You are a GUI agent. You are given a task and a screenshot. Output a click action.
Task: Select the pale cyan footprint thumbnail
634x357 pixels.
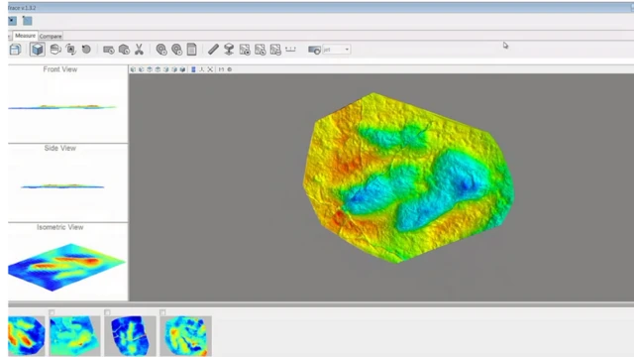pyautogui.click(x=75, y=336)
